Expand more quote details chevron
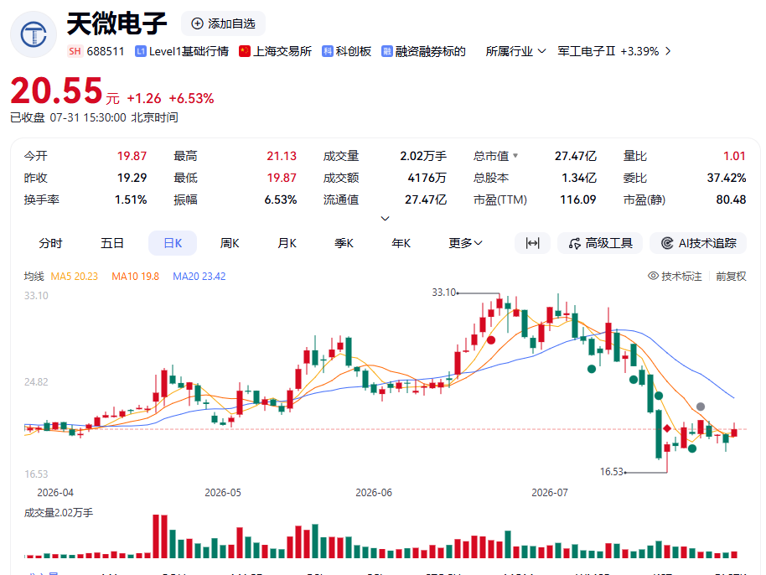766x575 pixels. tap(385, 219)
